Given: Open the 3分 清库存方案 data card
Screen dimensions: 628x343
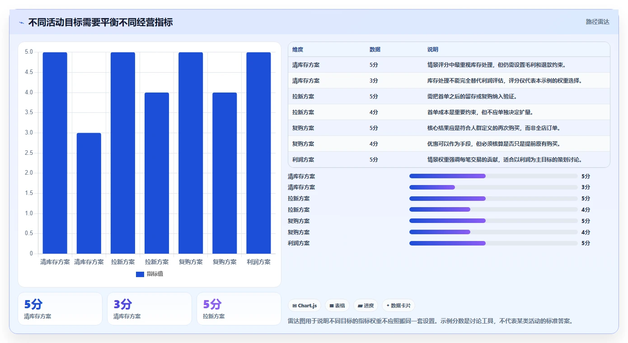Looking at the screenshot, I should 150,309.
